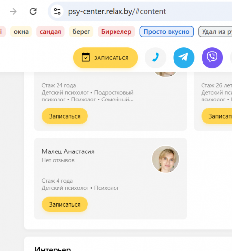Screen dimensions: 232x251
Task: Click Малец Анастасия's photo thumbnail
Action: click(166, 159)
